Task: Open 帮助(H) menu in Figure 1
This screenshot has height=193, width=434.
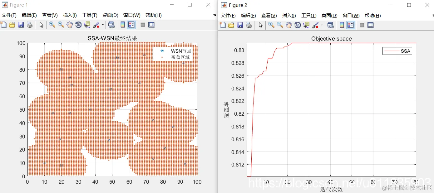Action: tap(154, 15)
